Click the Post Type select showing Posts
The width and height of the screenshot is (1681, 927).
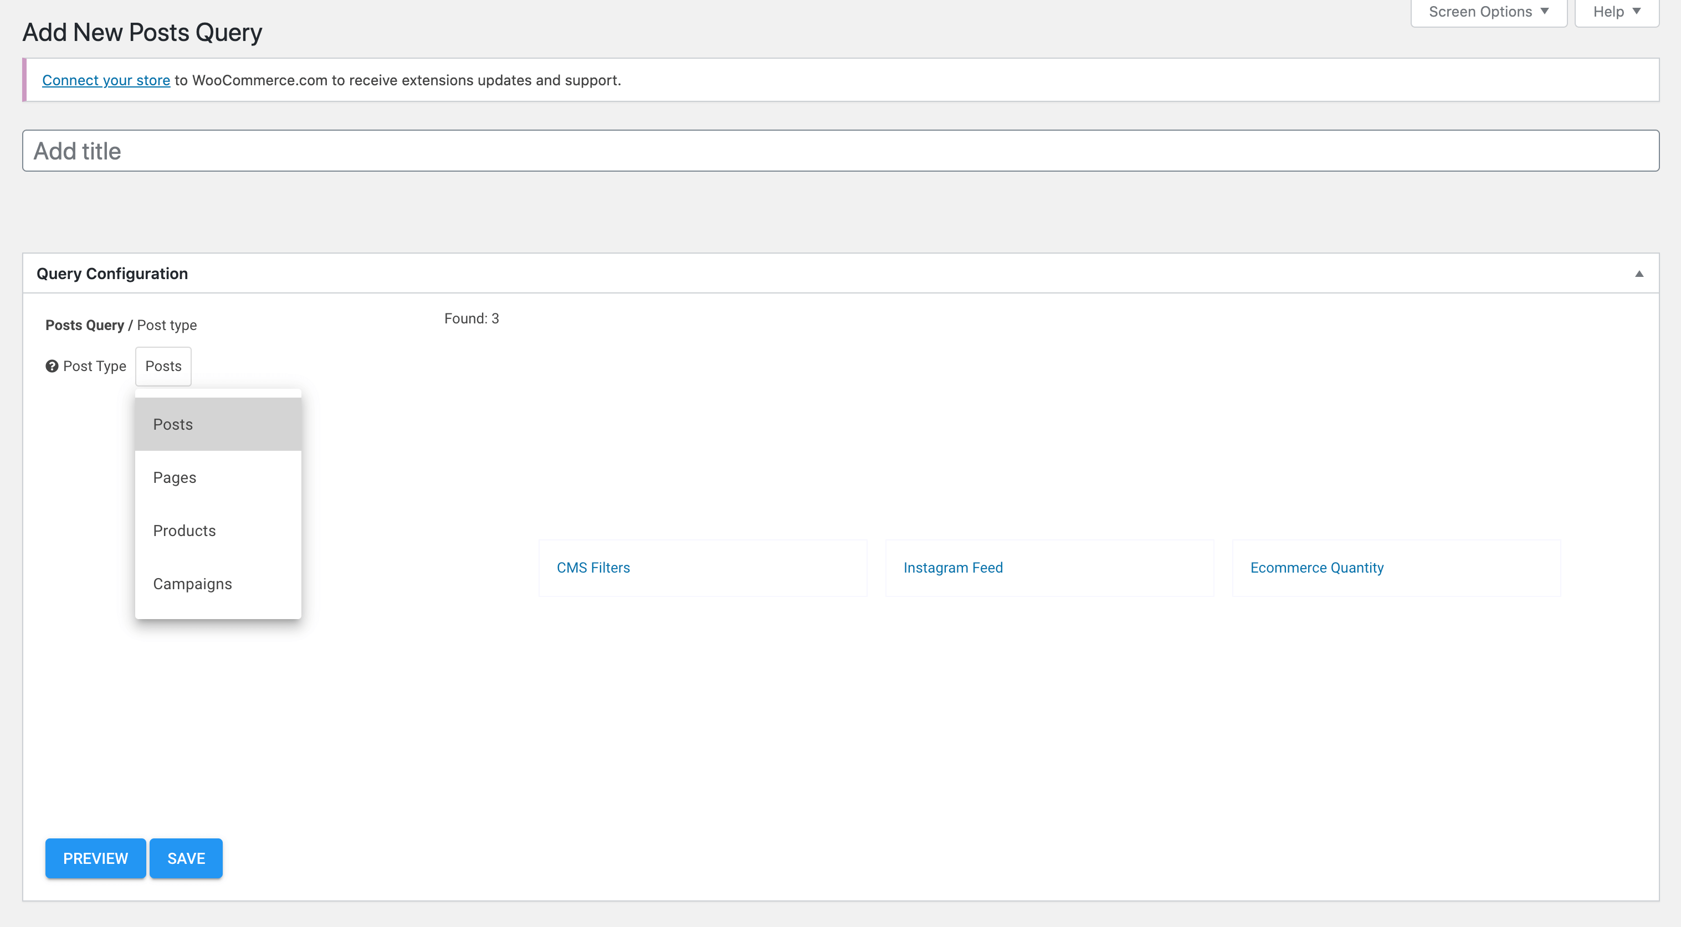click(163, 366)
